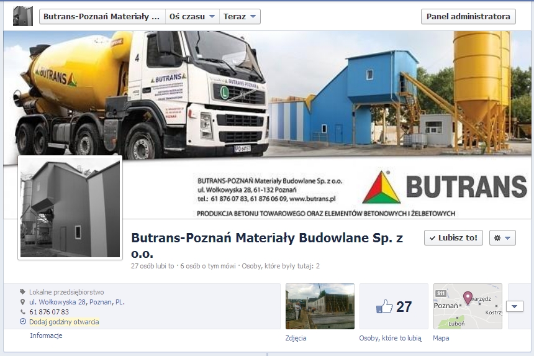Open the page thumbnail in top bar
Screen dimensions: 534x356
[23, 16]
